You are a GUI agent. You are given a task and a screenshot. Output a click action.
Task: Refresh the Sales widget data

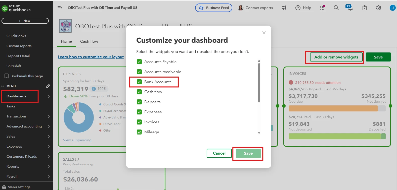click(77, 159)
